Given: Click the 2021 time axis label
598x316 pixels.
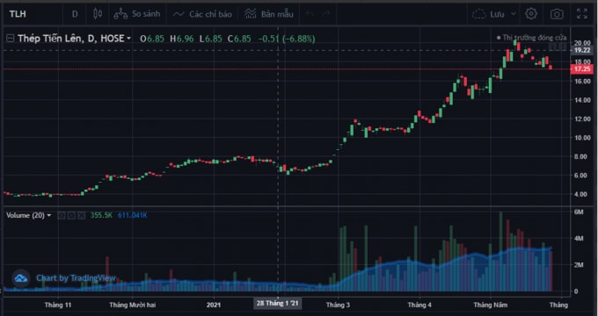Looking at the screenshot, I should pyautogui.click(x=214, y=305).
